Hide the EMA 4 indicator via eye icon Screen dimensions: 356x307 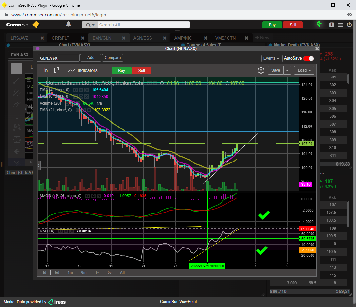click(76, 90)
